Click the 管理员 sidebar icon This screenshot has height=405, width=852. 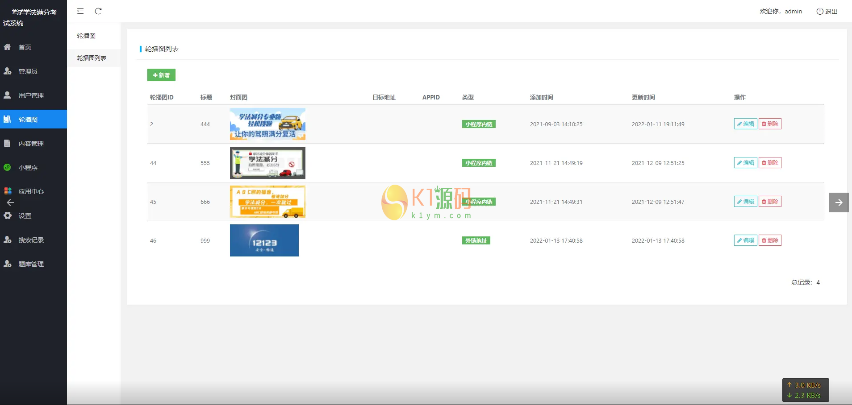click(7, 71)
